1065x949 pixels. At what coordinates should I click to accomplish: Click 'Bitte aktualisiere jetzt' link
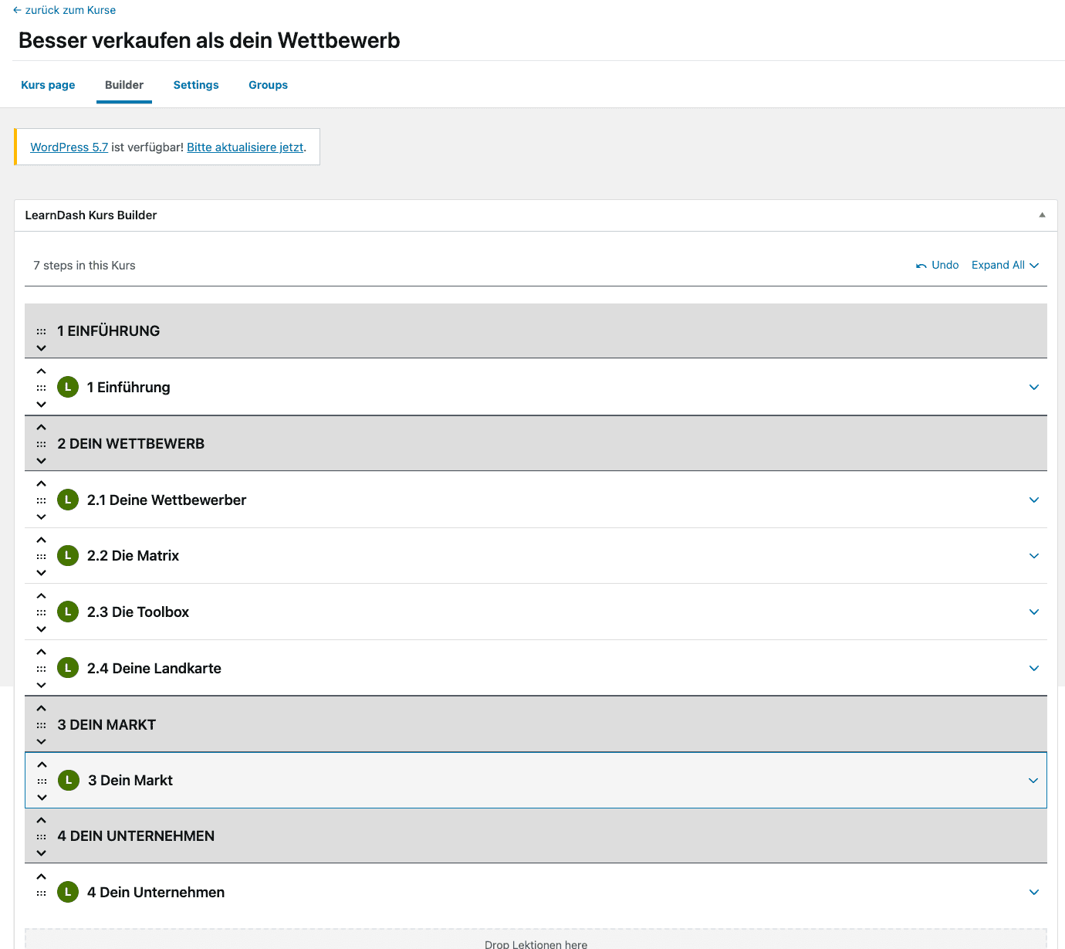point(245,147)
